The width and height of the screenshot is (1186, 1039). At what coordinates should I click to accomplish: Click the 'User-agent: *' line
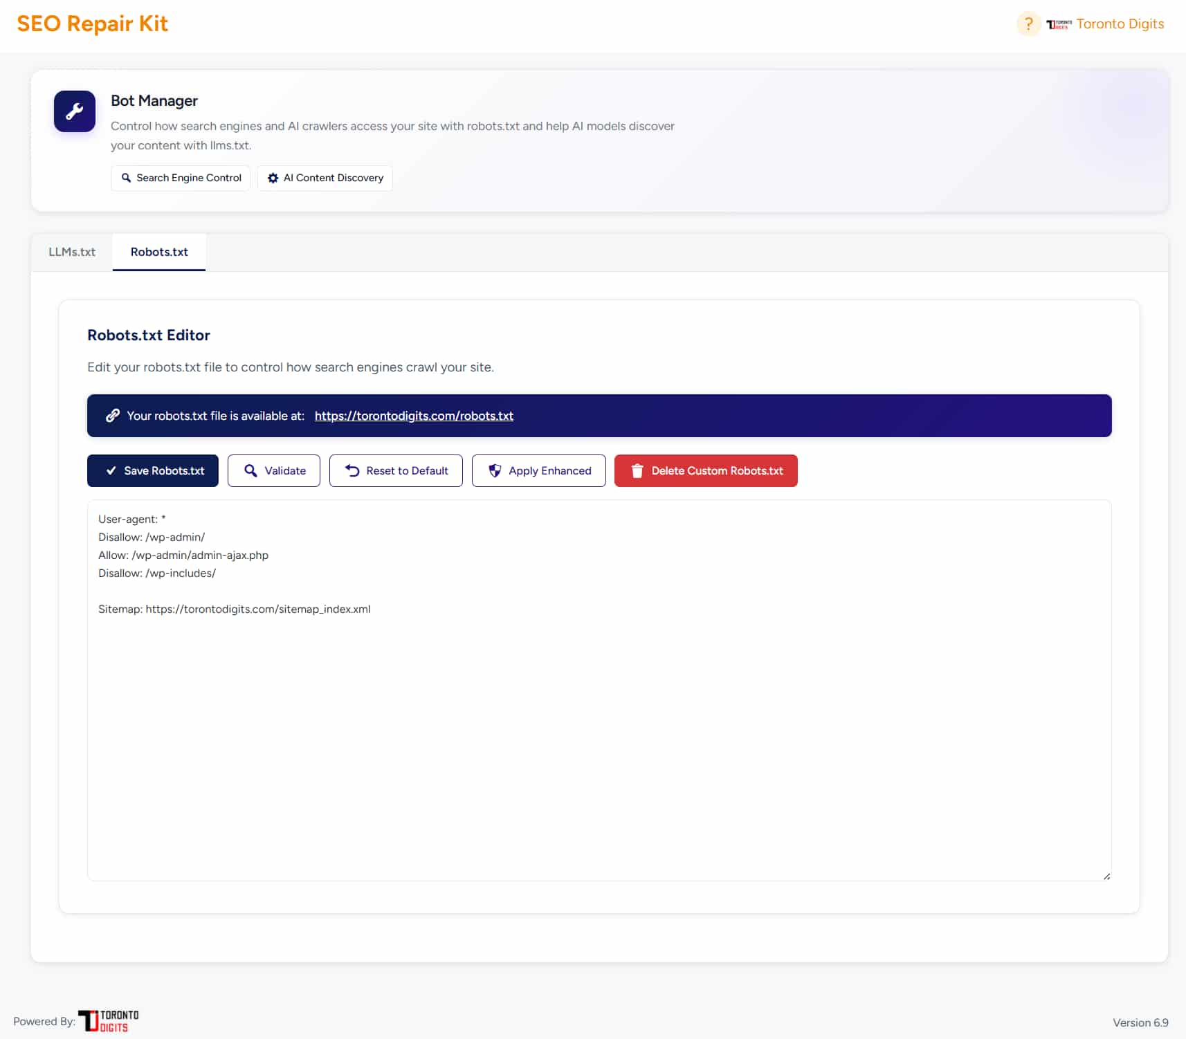click(x=132, y=519)
